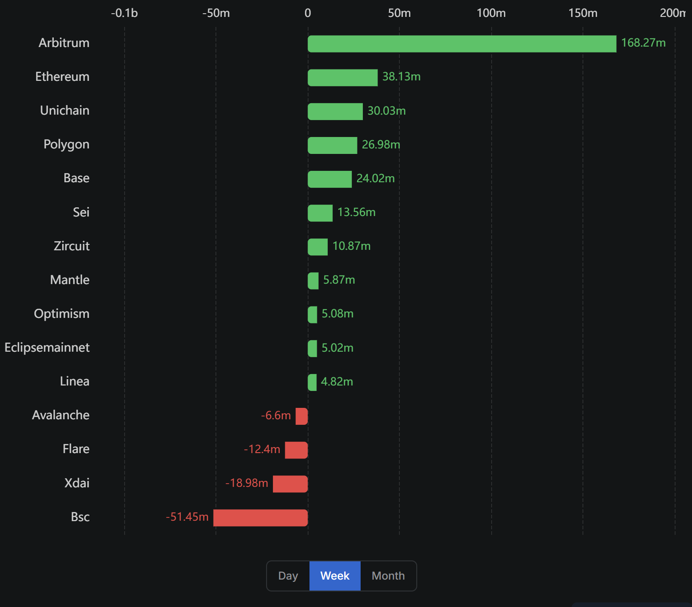The height and width of the screenshot is (607, 692).
Task: Switch to the Month timeframe tab
Action: pyautogui.click(x=388, y=576)
